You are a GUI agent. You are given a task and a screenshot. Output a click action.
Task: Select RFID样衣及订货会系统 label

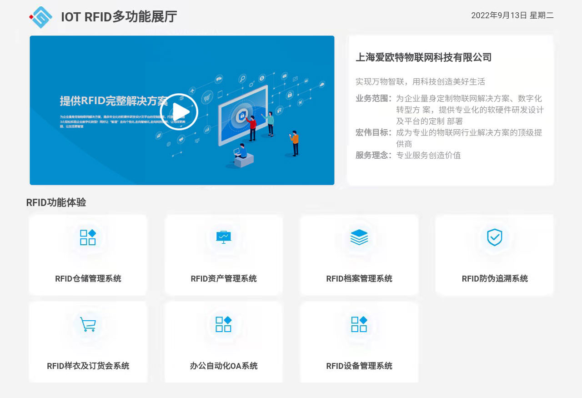(88, 366)
